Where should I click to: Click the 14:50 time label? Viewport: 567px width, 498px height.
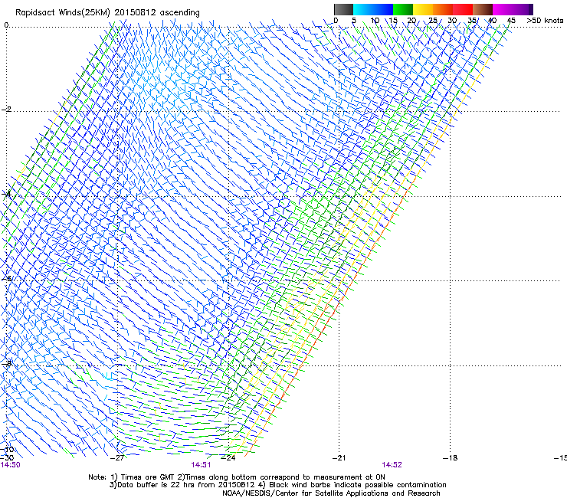[10, 465]
